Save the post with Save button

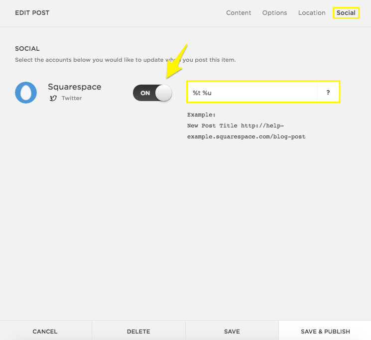232,331
